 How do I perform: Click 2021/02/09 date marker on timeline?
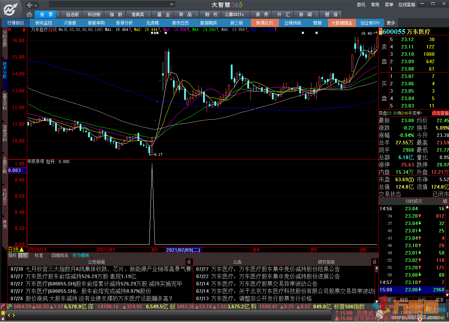tap(183, 250)
